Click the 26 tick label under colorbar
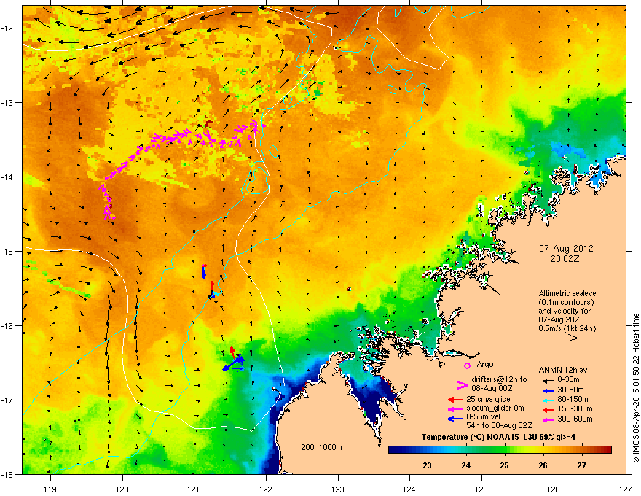 (543, 465)
